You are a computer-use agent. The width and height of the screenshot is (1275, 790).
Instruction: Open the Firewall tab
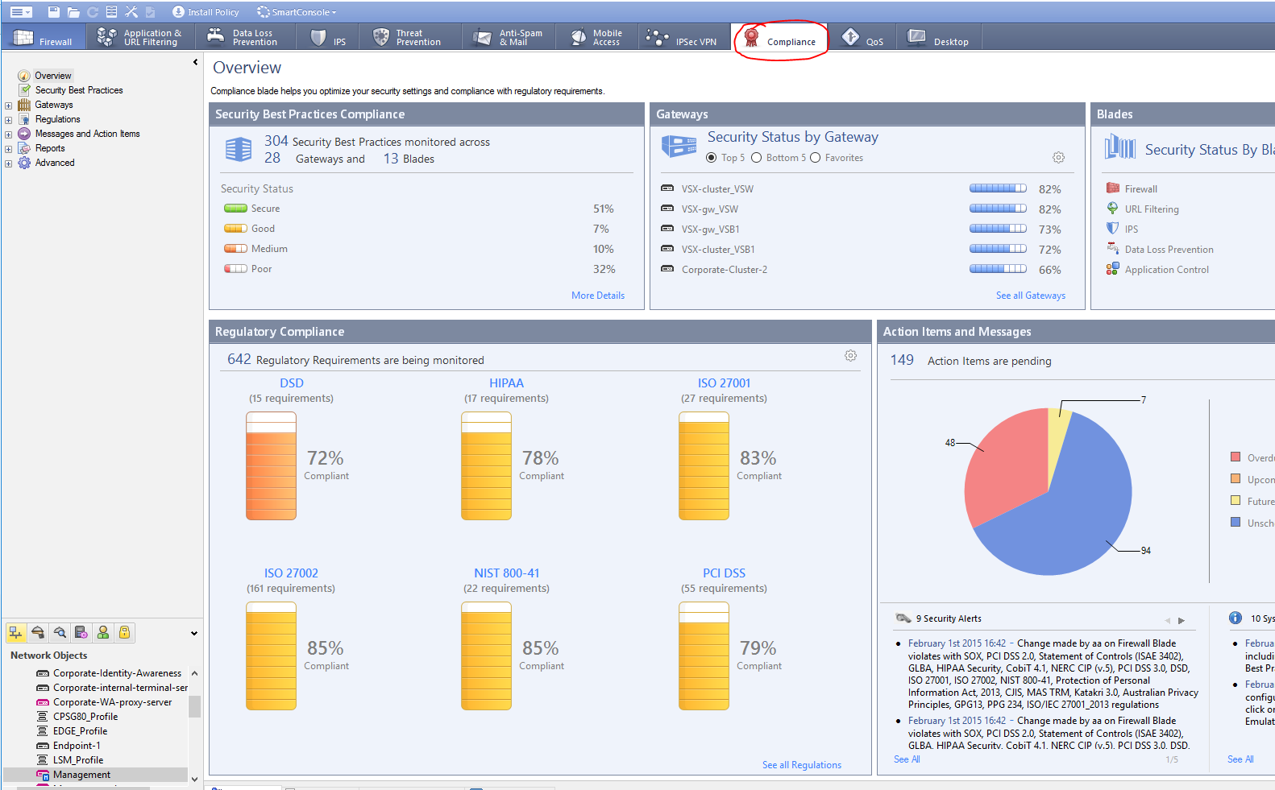(x=43, y=37)
